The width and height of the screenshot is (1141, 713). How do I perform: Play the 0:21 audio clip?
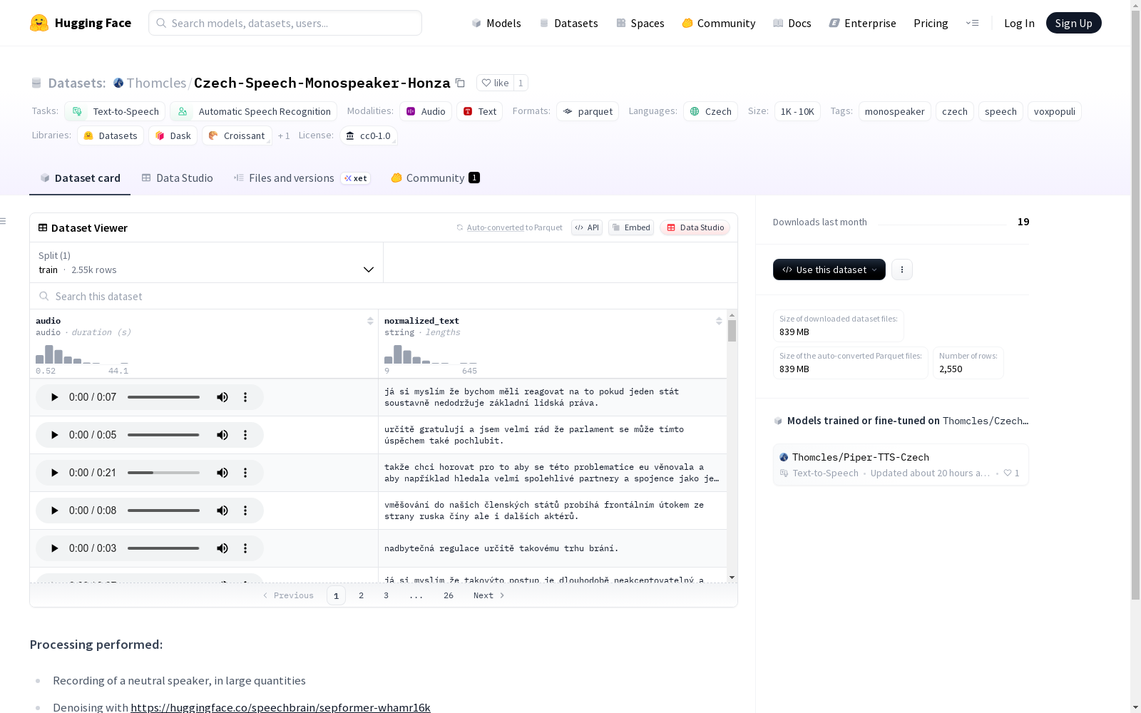(54, 473)
